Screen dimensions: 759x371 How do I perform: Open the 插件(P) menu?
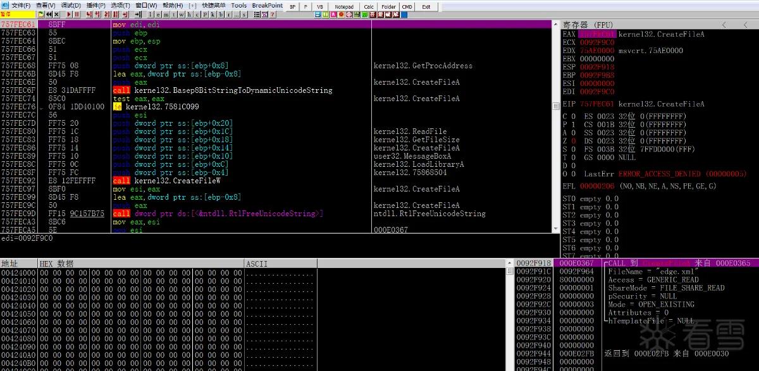[x=96, y=6]
